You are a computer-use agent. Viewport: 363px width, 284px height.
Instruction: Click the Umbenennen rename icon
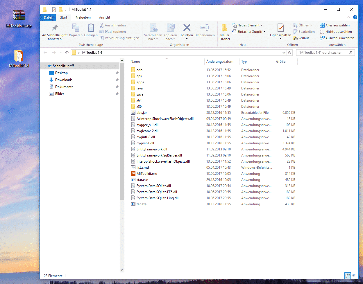[205, 28]
